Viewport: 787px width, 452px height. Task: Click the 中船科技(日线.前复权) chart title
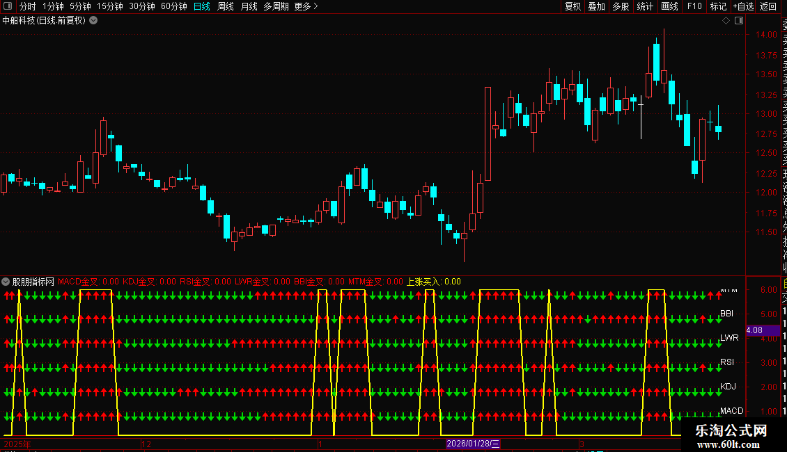(44, 21)
